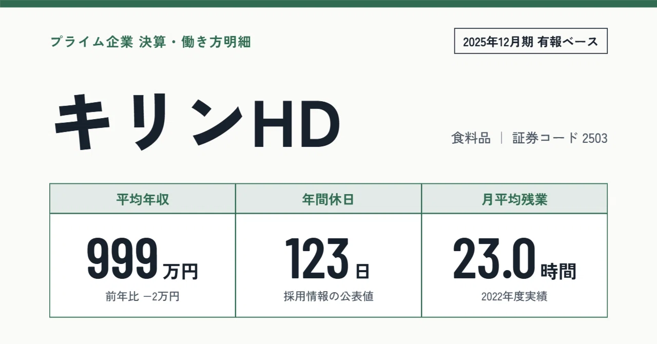Click the 2022年度実績 note
The height and width of the screenshot is (344, 657).
(x=514, y=296)
